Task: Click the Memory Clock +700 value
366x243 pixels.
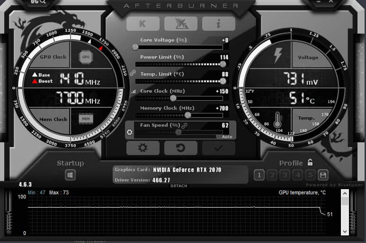Action: (222, 108)
